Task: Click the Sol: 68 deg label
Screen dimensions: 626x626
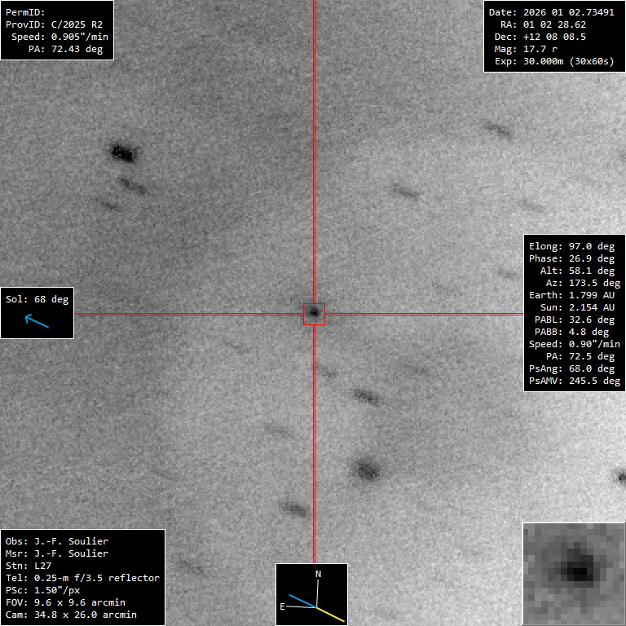Action: [37, 299]
